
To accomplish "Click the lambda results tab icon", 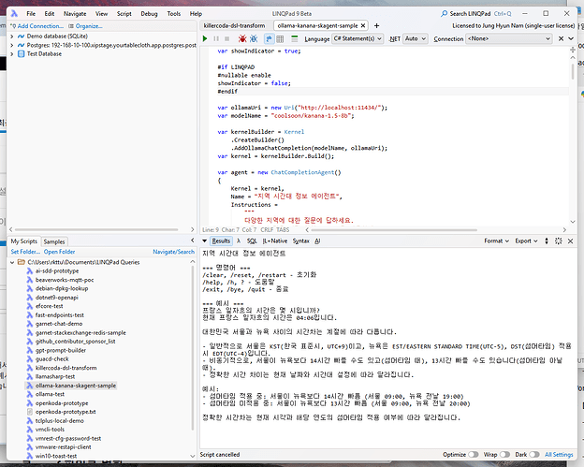I will (x=239, y=241).
